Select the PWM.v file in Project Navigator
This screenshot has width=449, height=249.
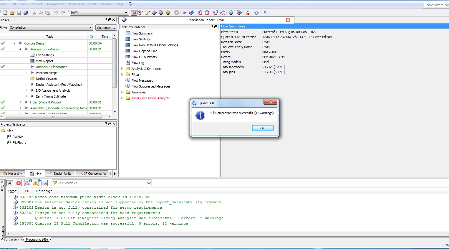(17, 137)
